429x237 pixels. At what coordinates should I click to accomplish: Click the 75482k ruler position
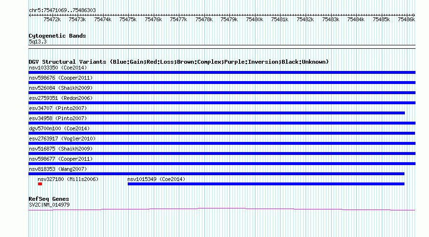[305, 19]
